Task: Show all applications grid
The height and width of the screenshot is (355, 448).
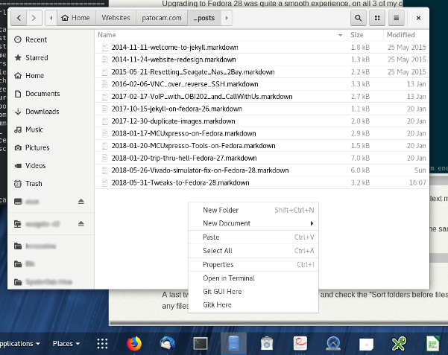Action: (102, 344)
